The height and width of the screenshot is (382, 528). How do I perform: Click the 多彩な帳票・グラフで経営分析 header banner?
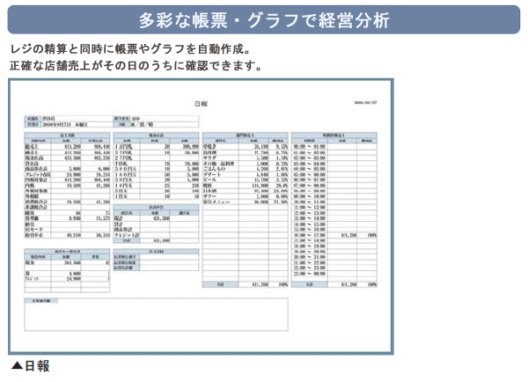coord(264,20)
